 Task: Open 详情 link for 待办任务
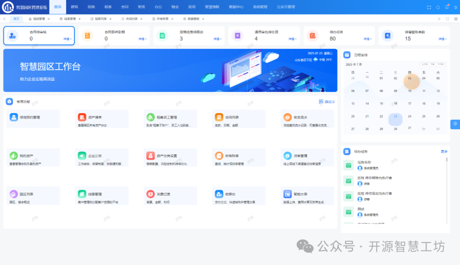[368, 39]
